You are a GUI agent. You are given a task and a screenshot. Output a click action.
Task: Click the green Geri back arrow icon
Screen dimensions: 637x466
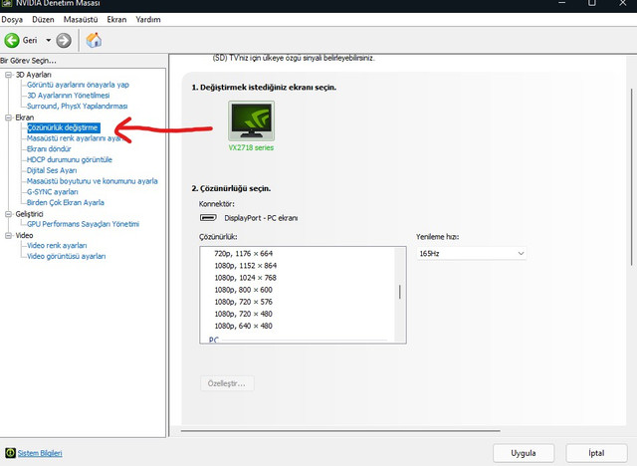[12, 40]
